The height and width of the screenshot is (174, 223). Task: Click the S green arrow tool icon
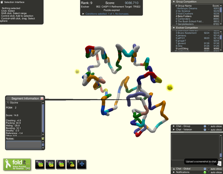point(71,164)
